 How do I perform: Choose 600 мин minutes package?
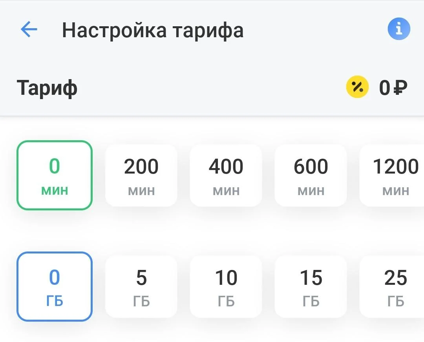(311, 176)
